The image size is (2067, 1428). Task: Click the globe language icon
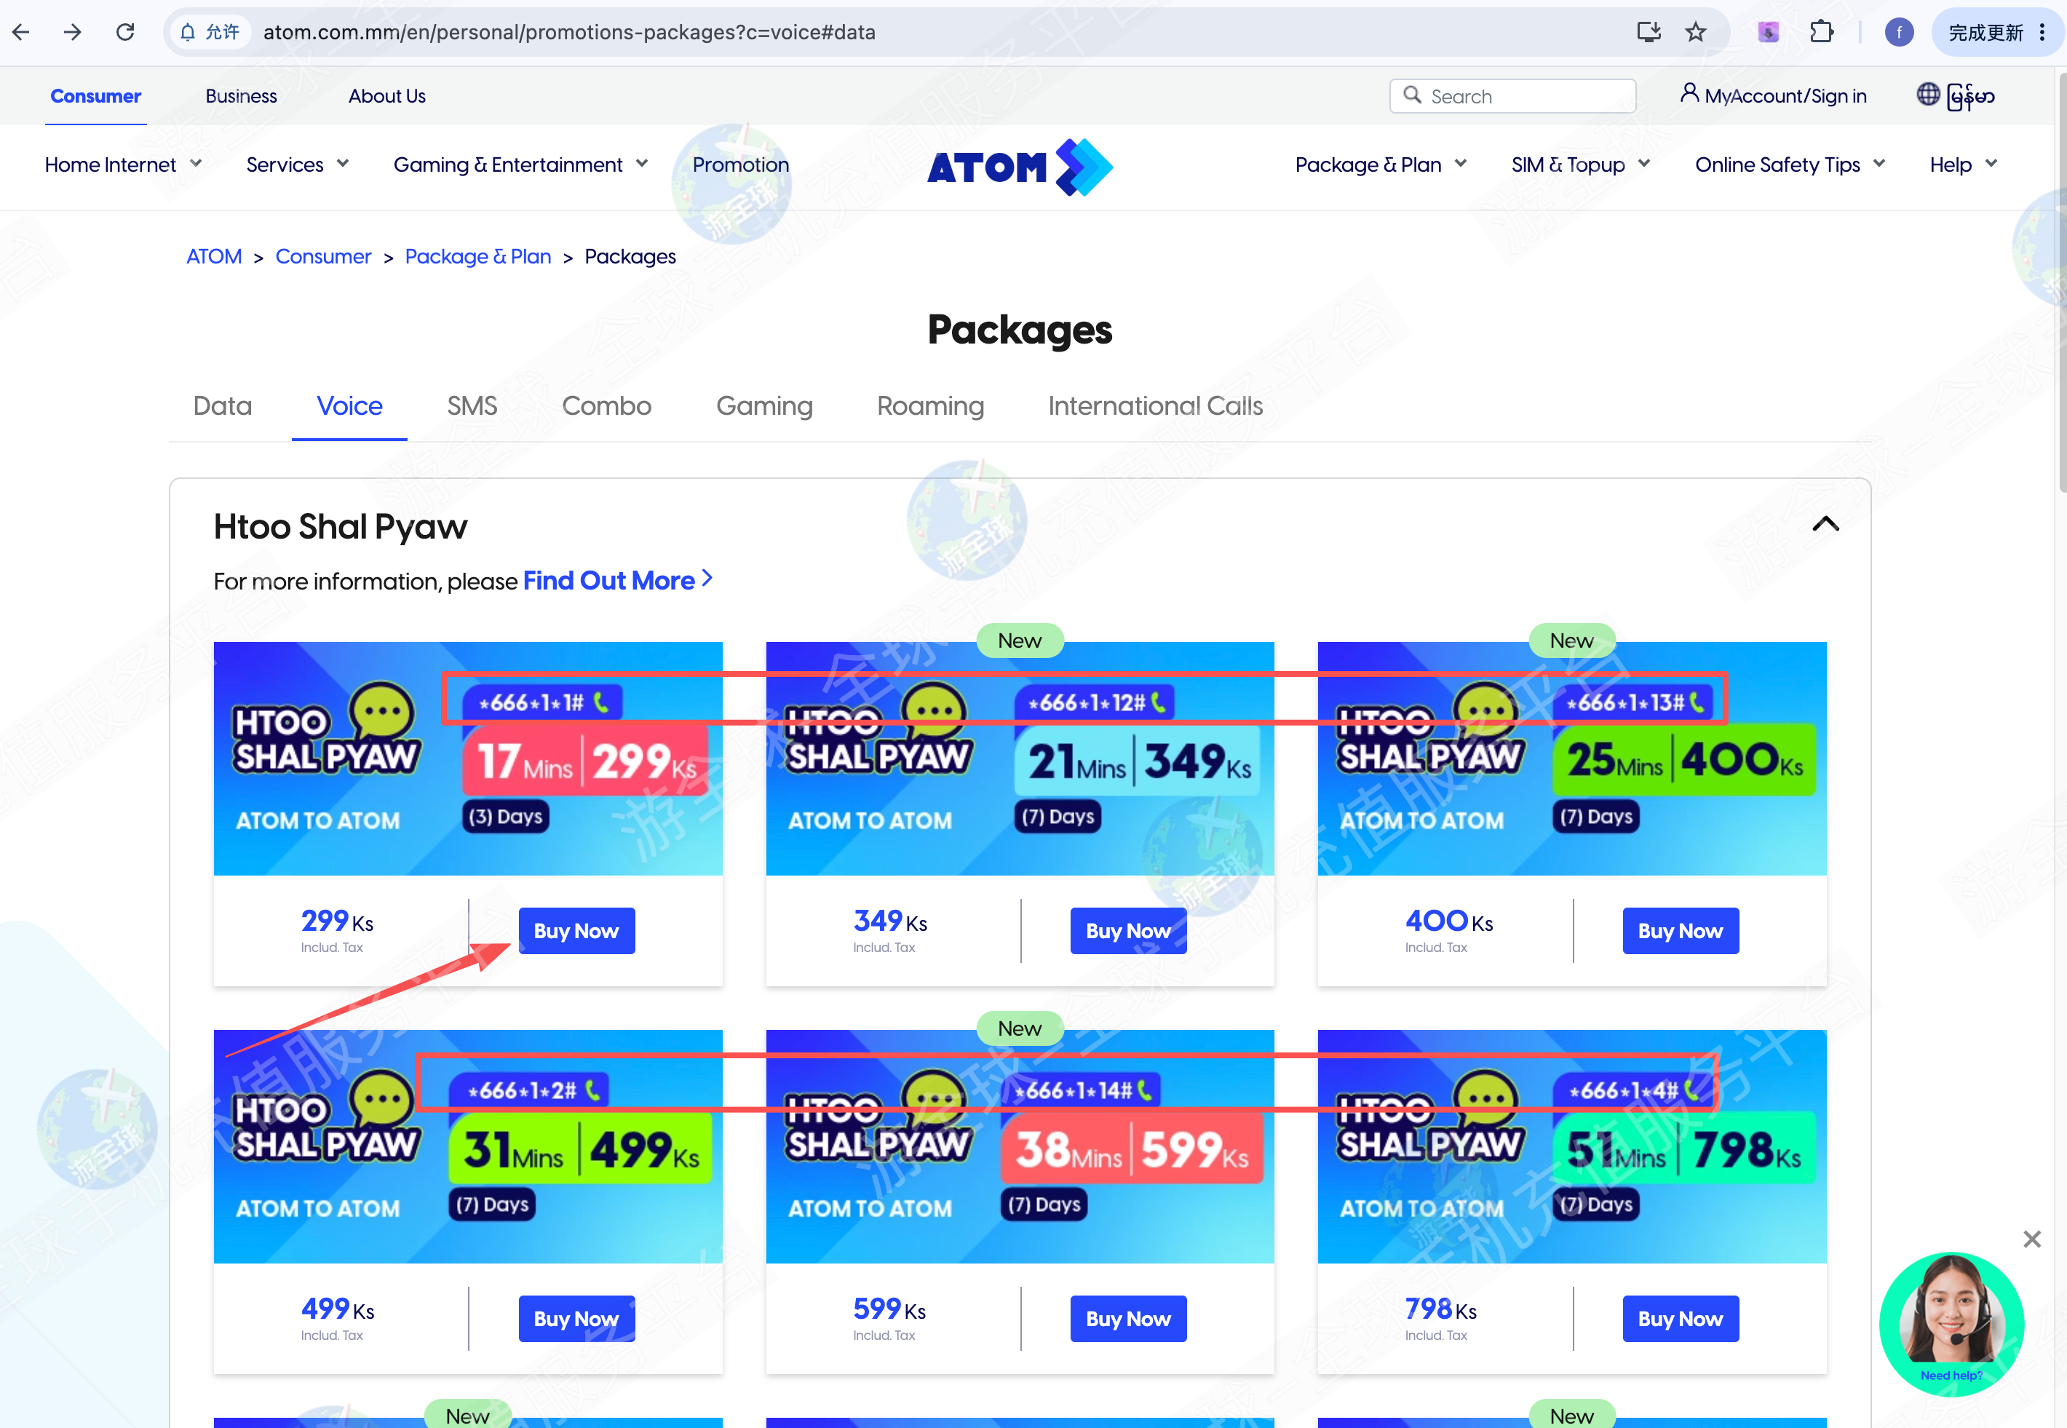(x=1928, y=94)
